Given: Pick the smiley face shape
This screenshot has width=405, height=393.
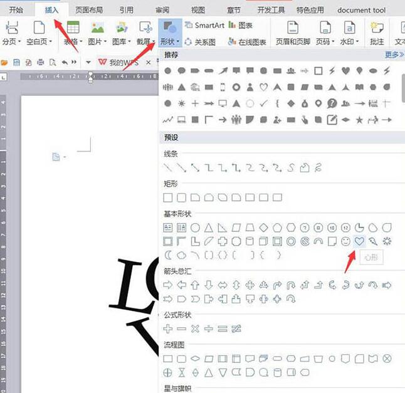Looking at the screenshot, I should [x=345, y=241].
